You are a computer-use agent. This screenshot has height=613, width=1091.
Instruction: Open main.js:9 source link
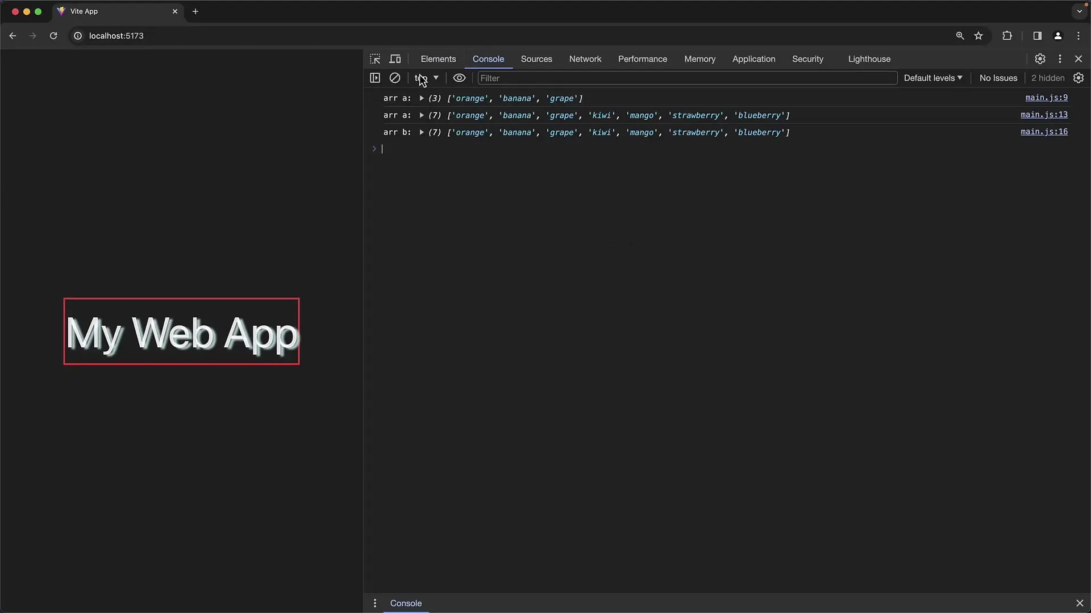(x=1046, y=98)
